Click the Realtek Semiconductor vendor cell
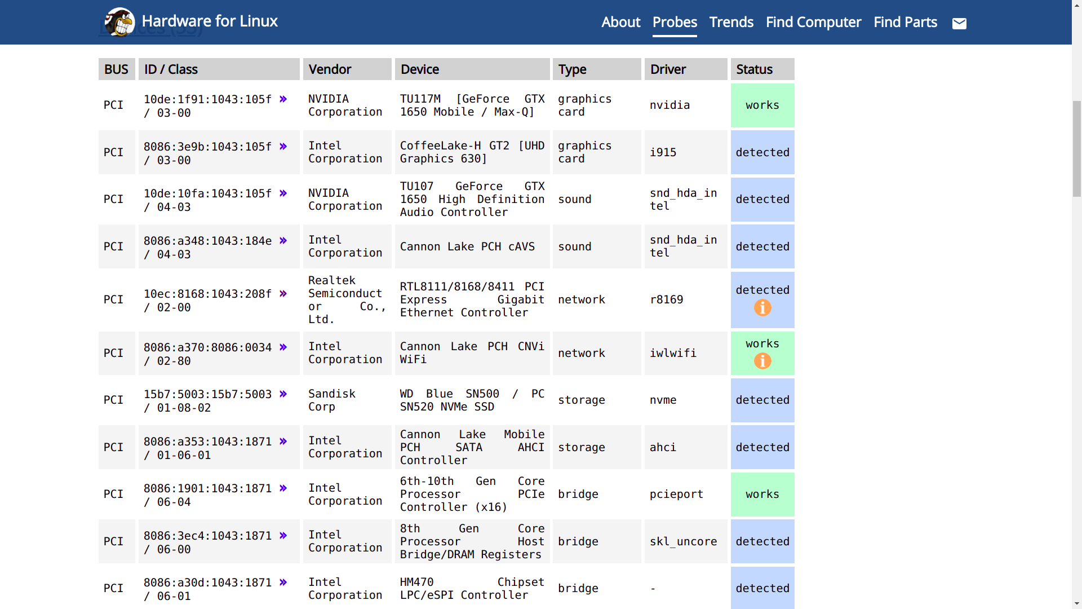The width and height of the screenshot is (1082, 609). tap(347, 300)
